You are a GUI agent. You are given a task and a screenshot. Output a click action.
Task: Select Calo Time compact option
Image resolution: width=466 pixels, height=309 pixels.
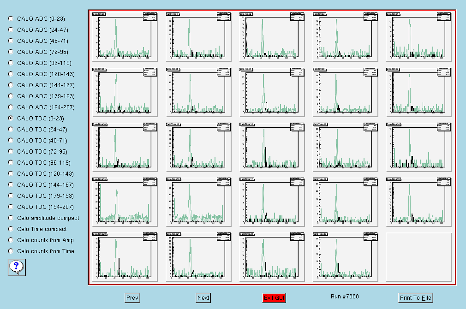click(x=11, y=229)
